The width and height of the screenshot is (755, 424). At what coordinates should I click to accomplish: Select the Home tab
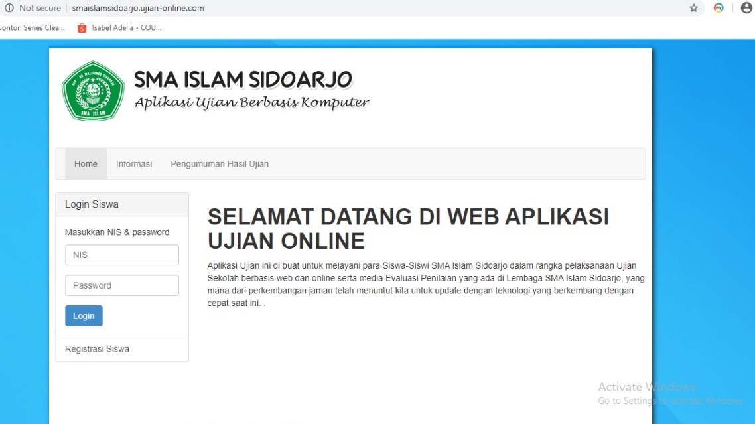point(86,163)
